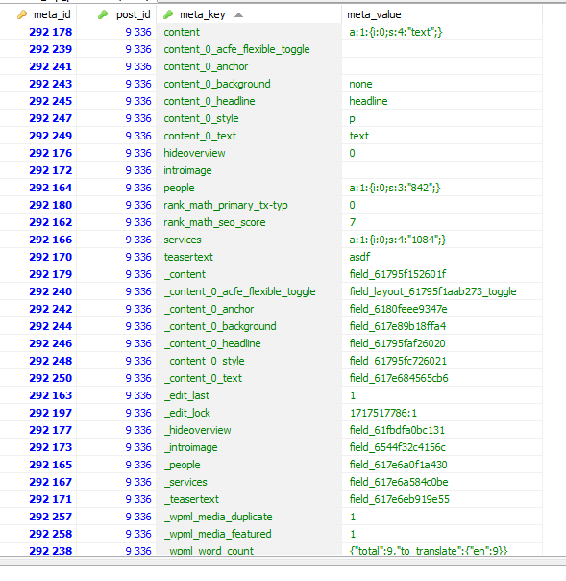Select the rank_math_seo_score meta_key cell
566x581 pixels.
point(249,222)
